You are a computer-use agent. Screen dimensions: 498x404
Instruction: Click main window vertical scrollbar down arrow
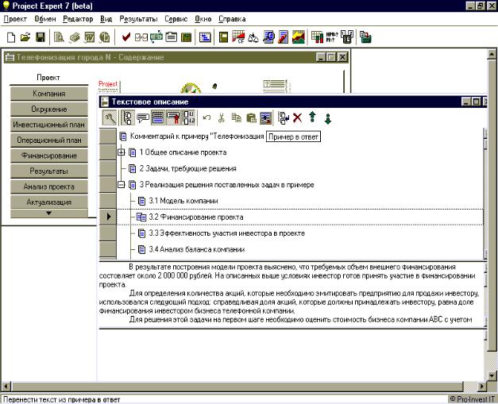click(492, 377)
